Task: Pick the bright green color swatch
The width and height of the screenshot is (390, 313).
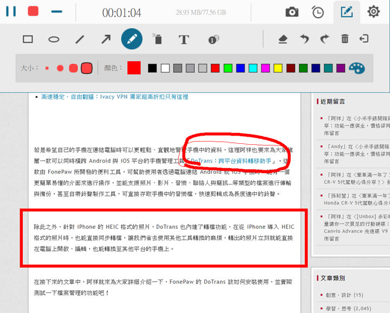Action: (228, 68)
